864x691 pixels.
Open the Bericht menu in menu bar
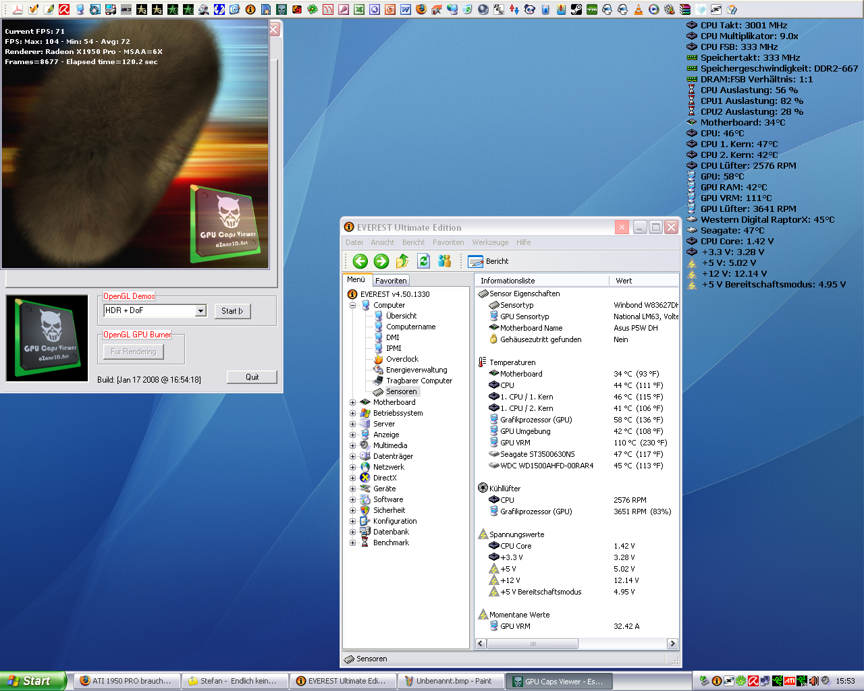pyautogui.click(x=413, y=242)
